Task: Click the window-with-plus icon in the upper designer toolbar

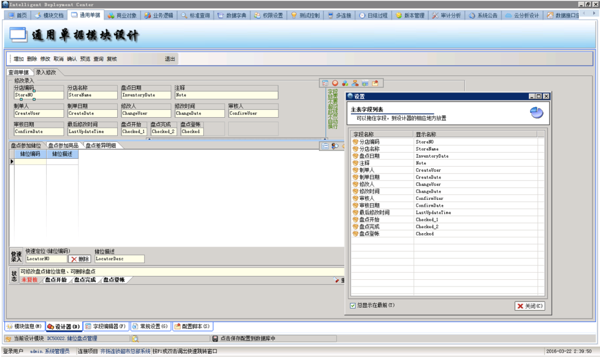Action: pyautogui.click(x=365, y=83)
